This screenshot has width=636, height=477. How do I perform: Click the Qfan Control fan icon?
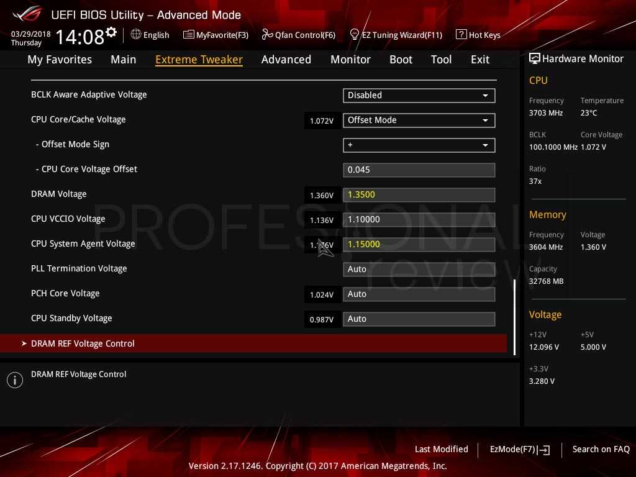coord(267,35)
